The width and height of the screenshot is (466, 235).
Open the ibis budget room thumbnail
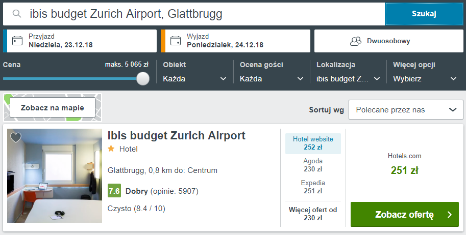click(55, 175)
